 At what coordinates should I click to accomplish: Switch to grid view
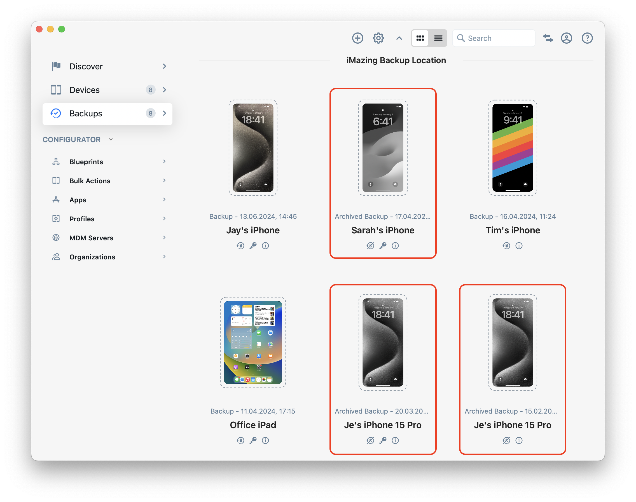[420, 38]
